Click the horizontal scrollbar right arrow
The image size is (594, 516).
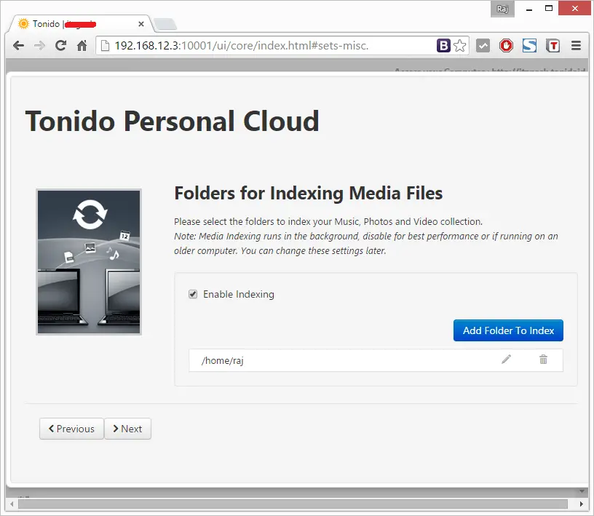pos(581,504)
